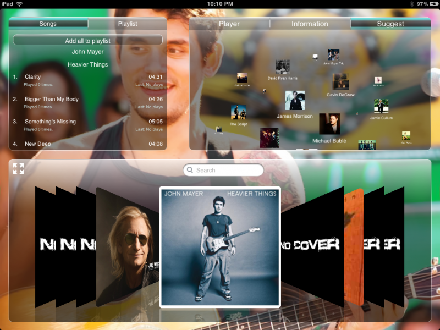
Task: Select the full No Cover album right of center
Action: (x=312, y=247)
